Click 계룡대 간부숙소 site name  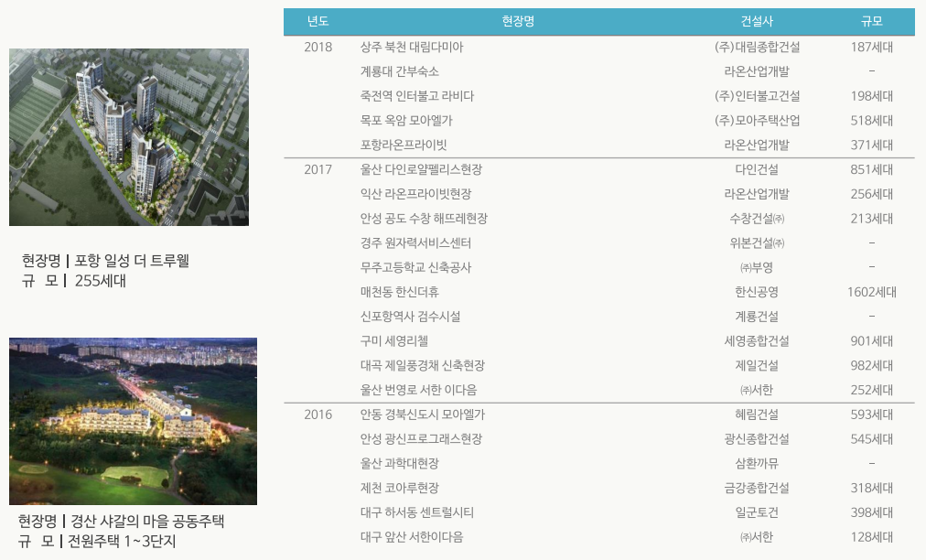point(399,71)
